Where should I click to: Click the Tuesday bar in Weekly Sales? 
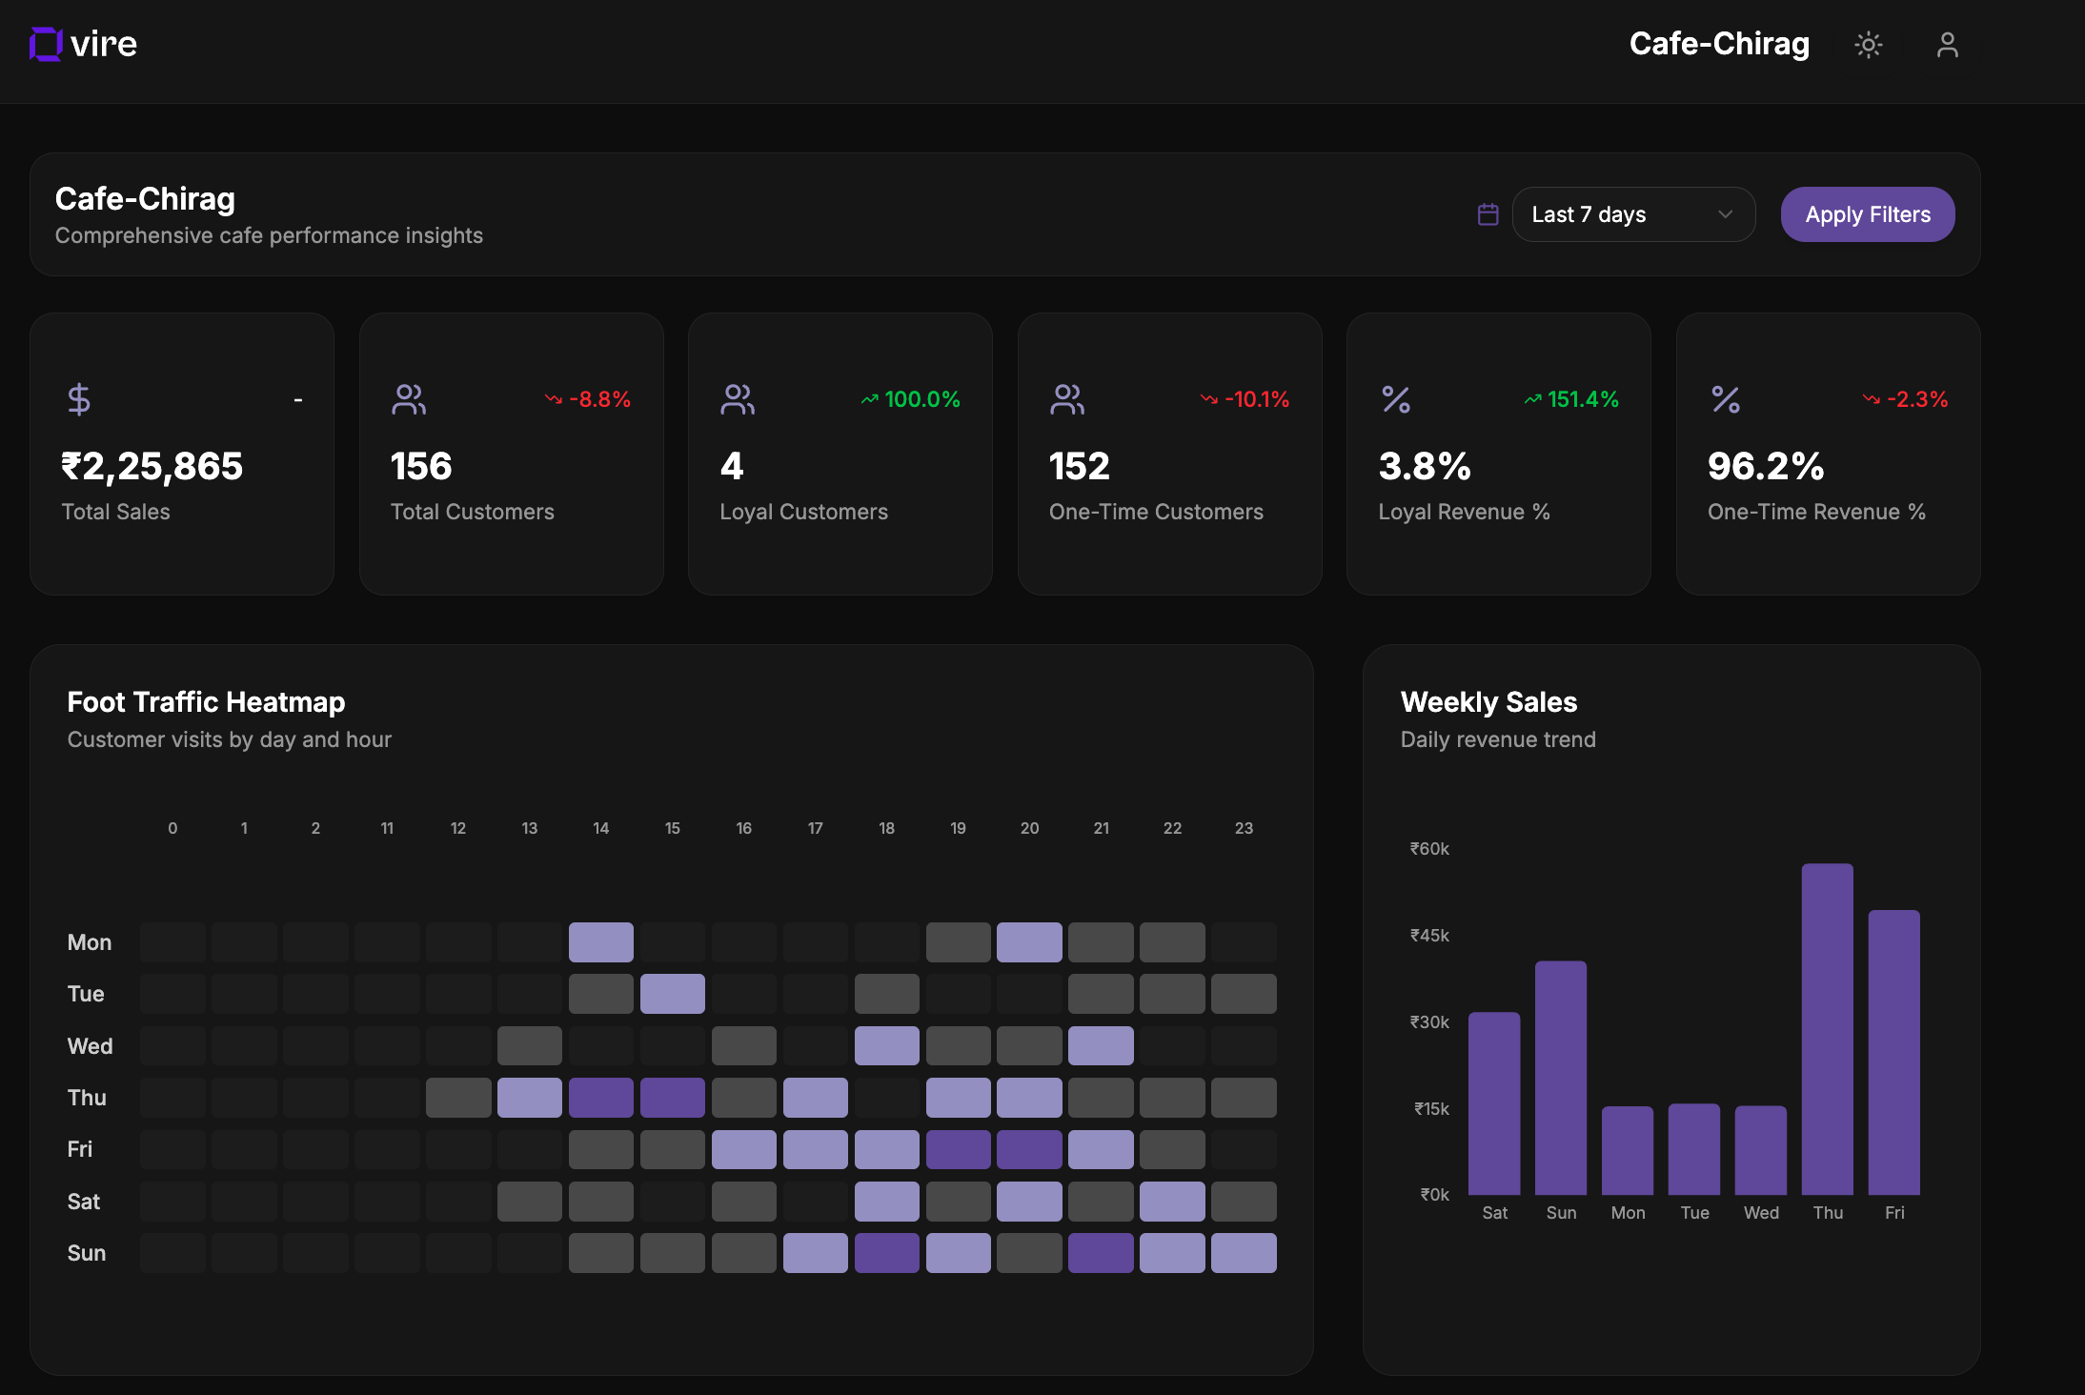[1694, 1149]
